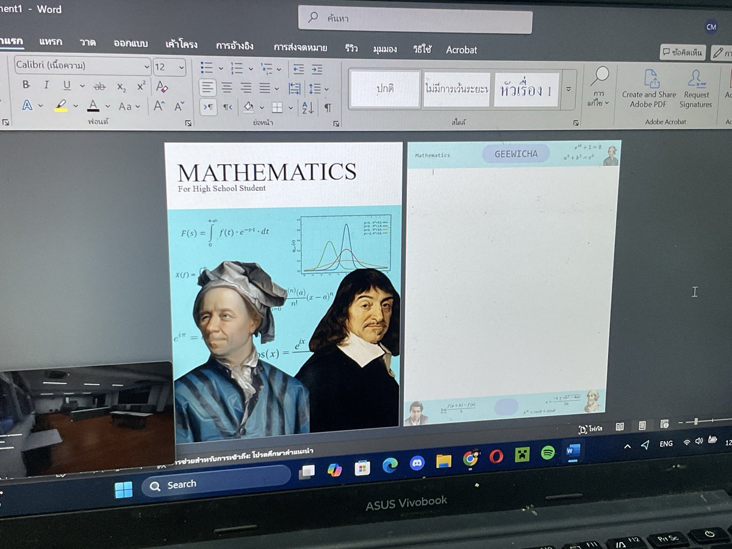Click Request Signatures
732x549 pixels.
pos(696,89)
